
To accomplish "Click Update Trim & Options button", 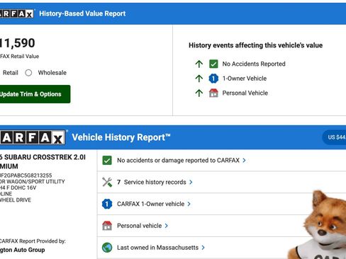I will pos(35,94).
